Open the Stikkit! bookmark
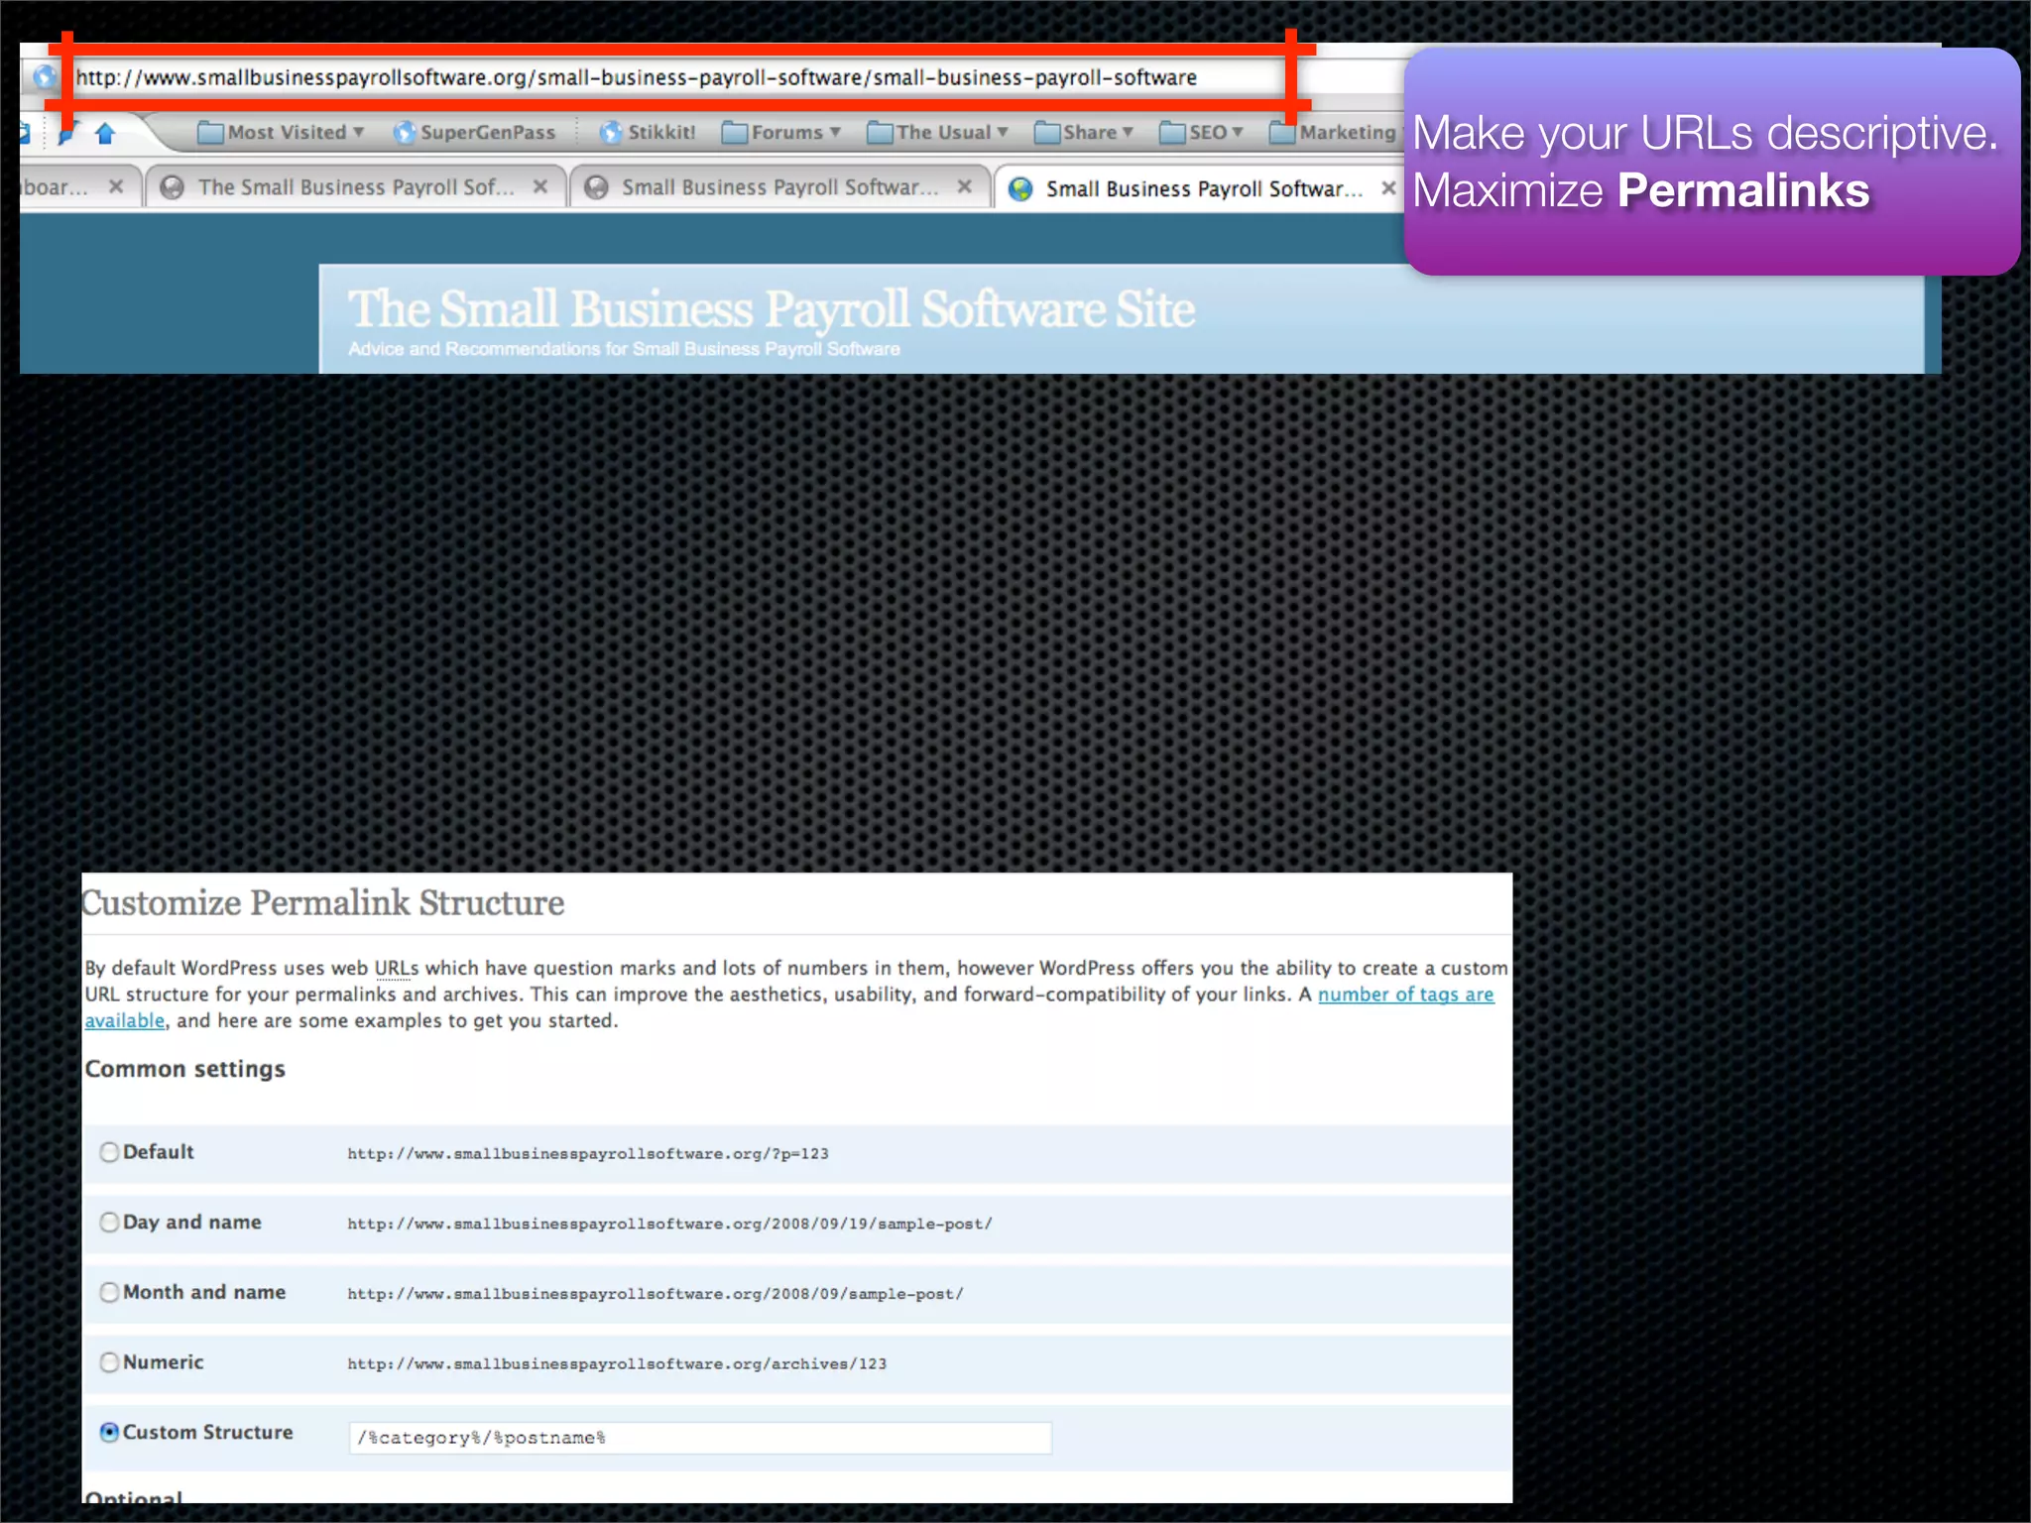Viewport: 2031px width, 1523px height. pyautogui.click(x=648, y=133)
